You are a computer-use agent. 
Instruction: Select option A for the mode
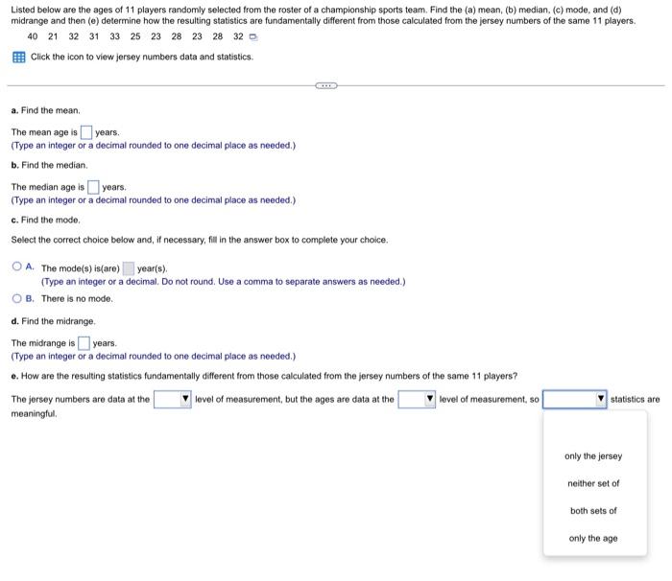coord(16,267)
